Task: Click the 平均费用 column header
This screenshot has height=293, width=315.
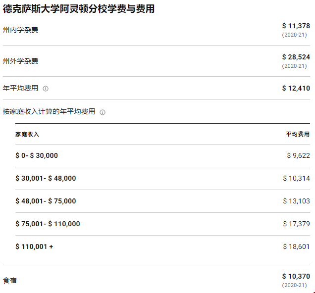Action: (298, 134)
